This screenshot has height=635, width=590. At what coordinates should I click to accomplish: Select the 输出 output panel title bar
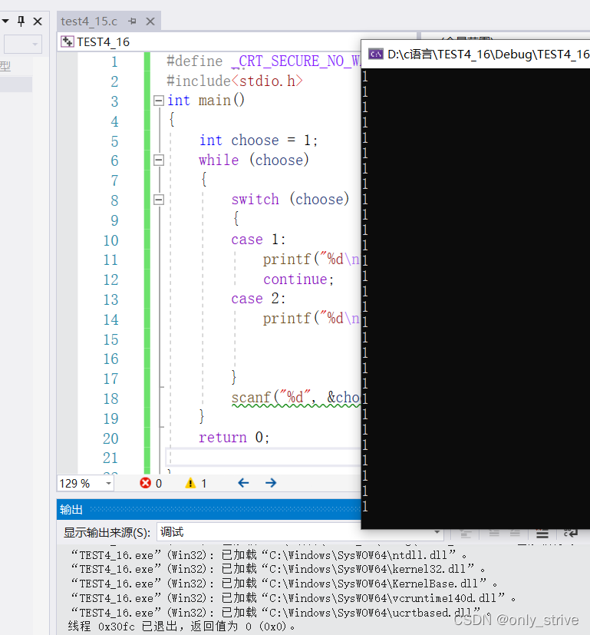pos(209,509)
